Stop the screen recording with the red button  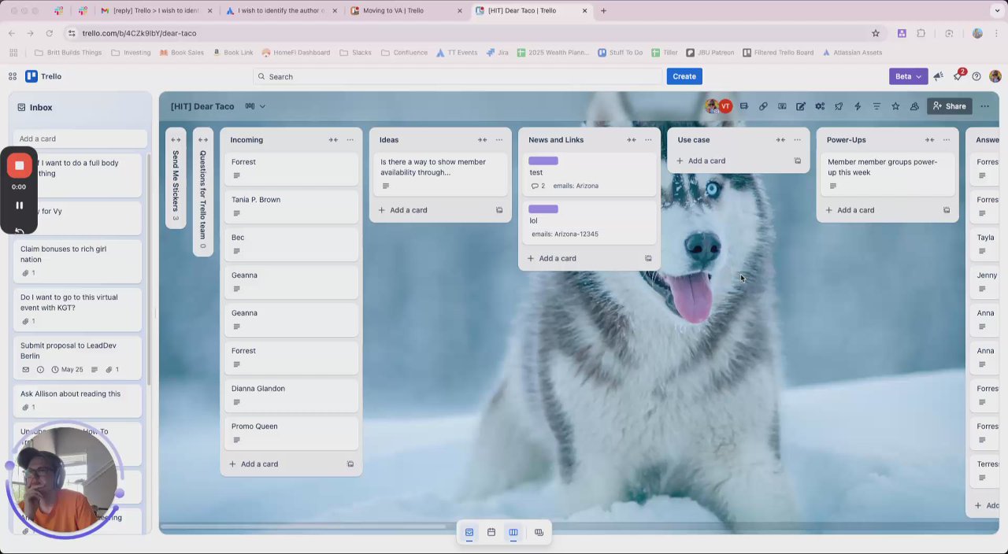click(20, 165)
